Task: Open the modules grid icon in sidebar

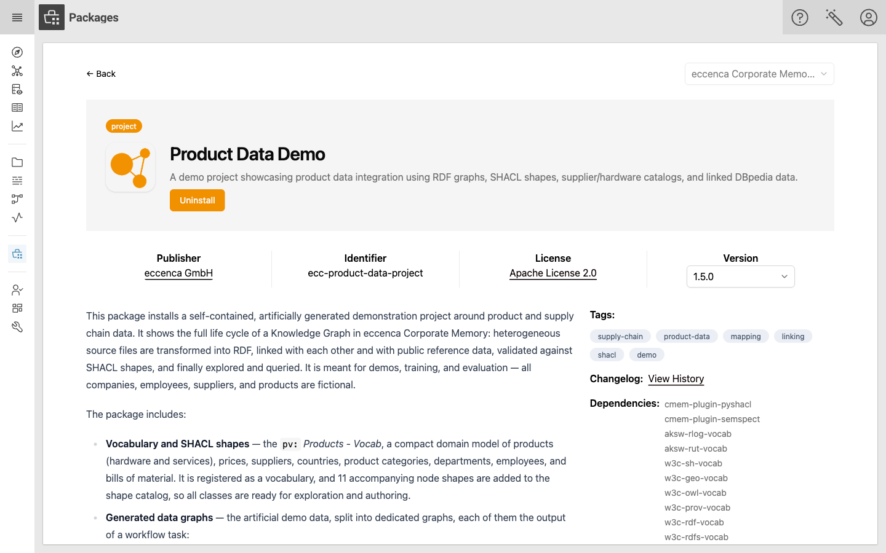Action: 17,308
